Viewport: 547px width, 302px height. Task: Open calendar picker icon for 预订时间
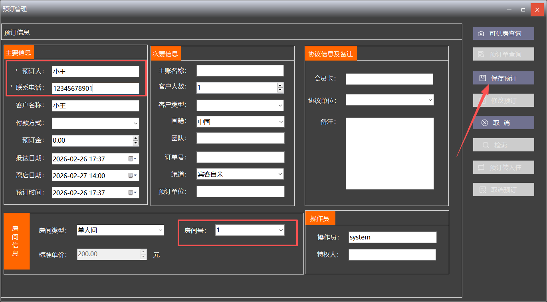(x=133, y=193)
